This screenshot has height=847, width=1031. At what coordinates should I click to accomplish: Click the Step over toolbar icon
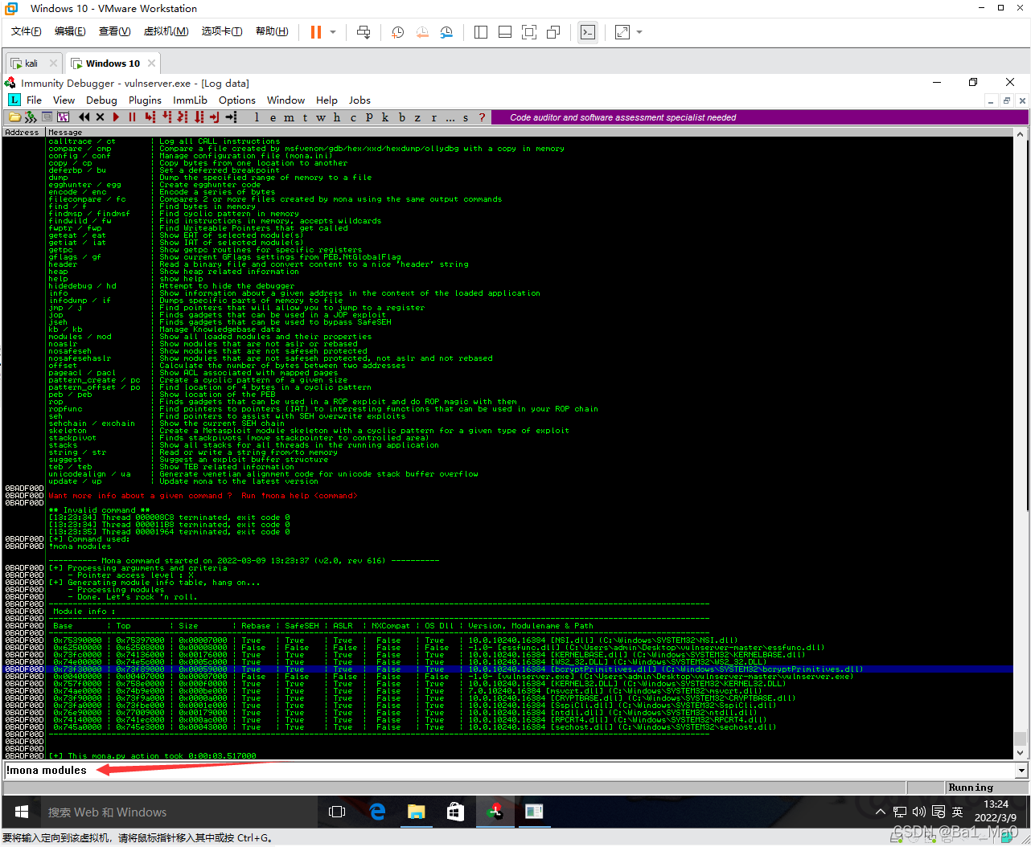click(x=166, y=117)
